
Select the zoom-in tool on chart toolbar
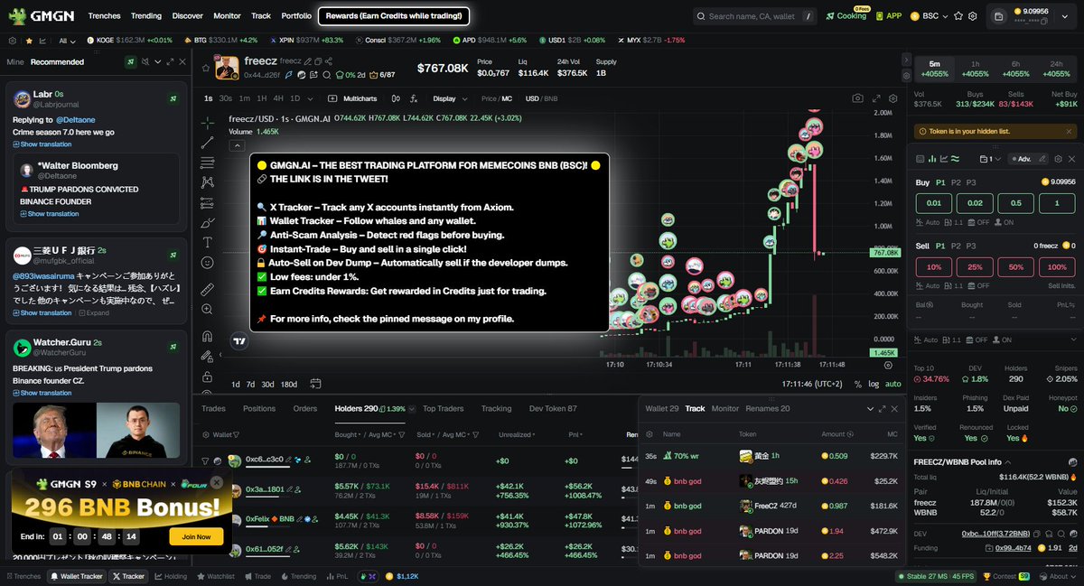click(x=208, y=309)
